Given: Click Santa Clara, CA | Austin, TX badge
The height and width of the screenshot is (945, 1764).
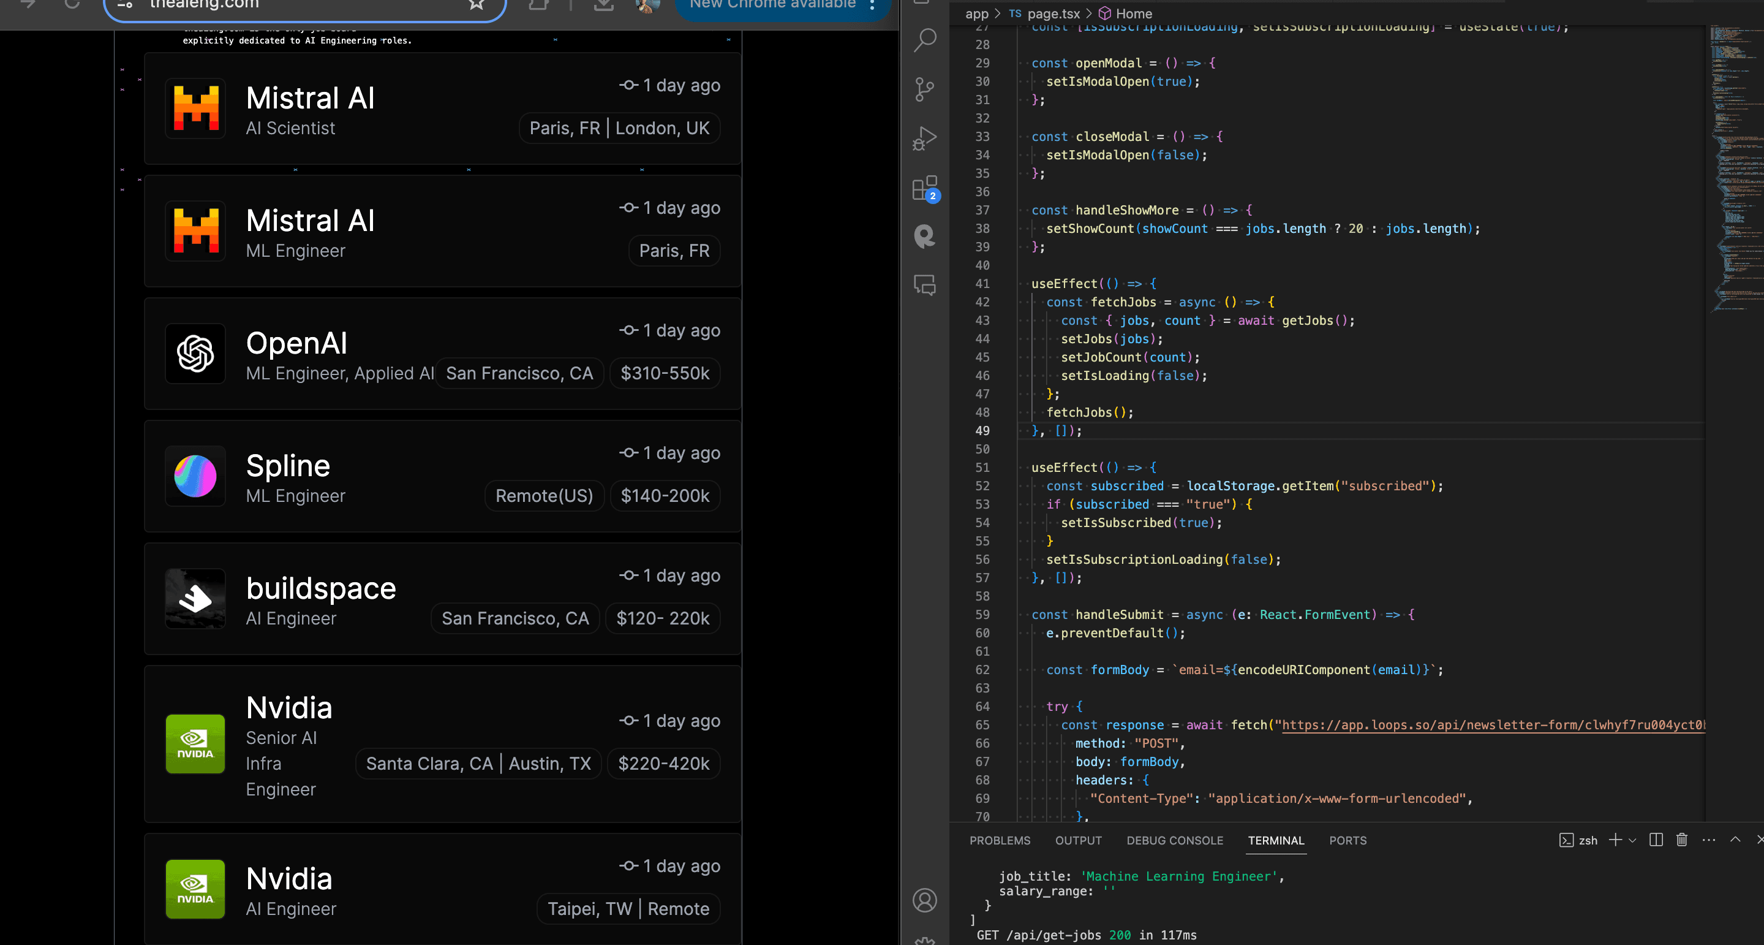Looking at the screenshot, I should pos(478,764).
